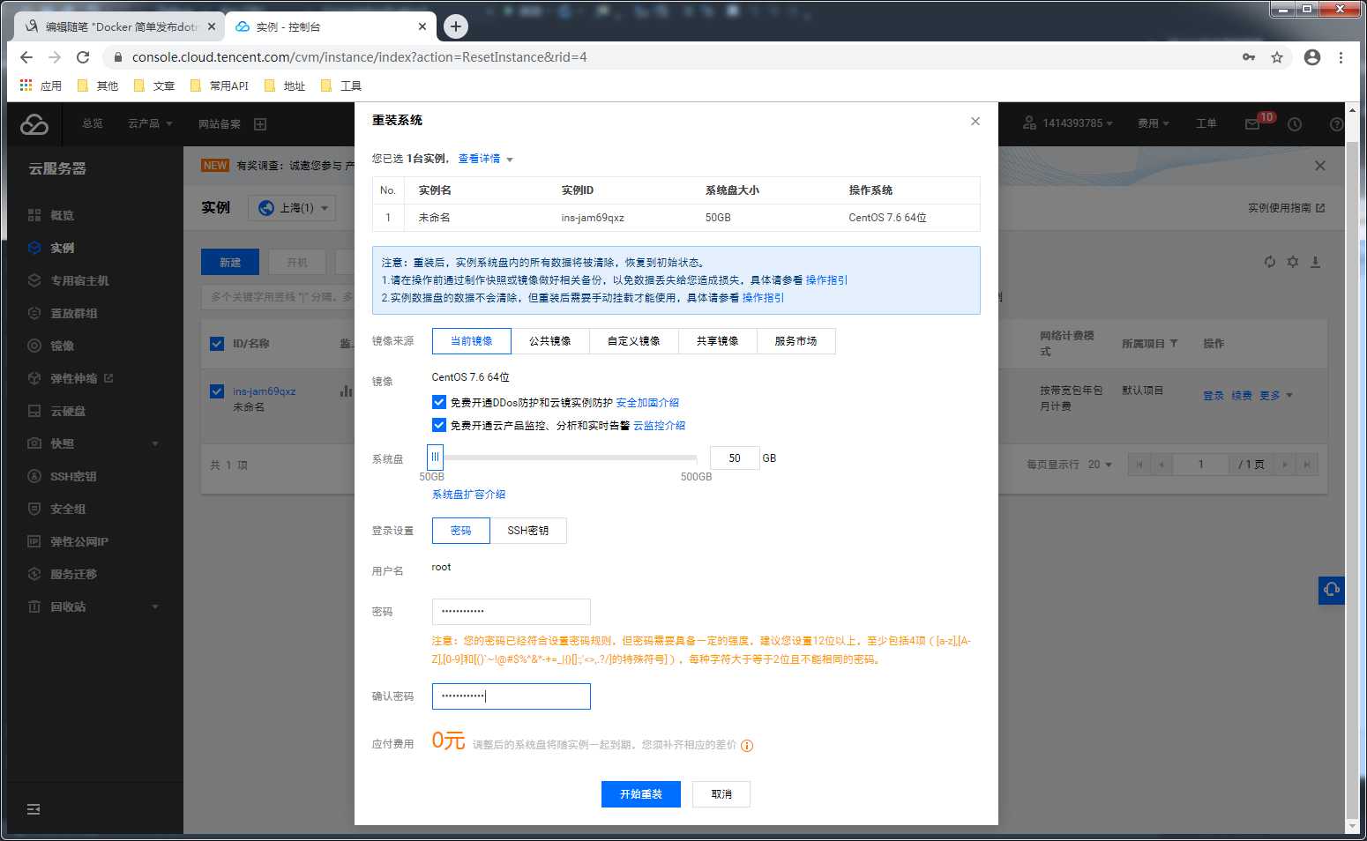Disable 免费开通云产品监控、分析和实时告警
Image resolution: width=1367 pixels, height=841 pixels.
[439, 425]
